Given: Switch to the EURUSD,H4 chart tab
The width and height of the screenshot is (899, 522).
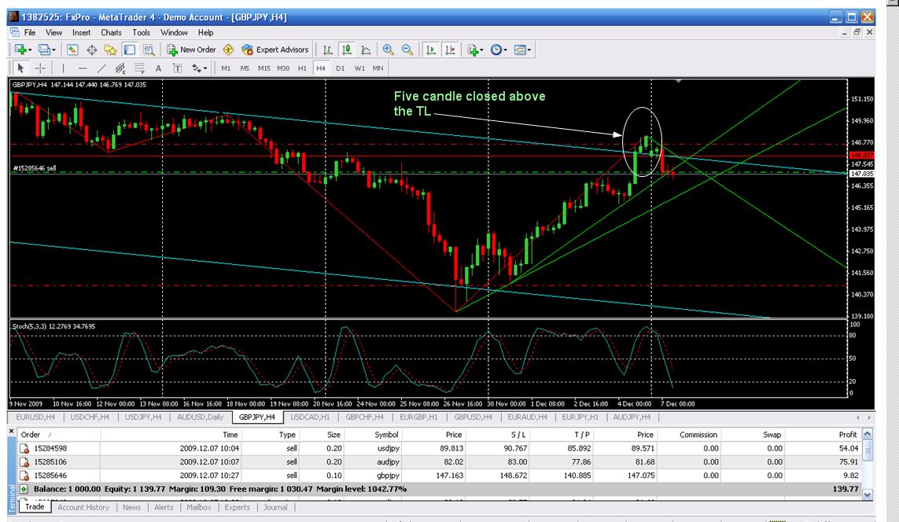Looking at the screenshot, I should (35, 417).
